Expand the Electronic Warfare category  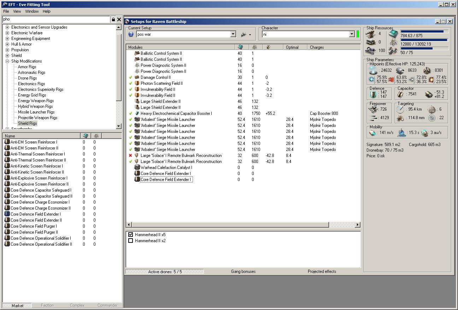[x=7, y=33]
